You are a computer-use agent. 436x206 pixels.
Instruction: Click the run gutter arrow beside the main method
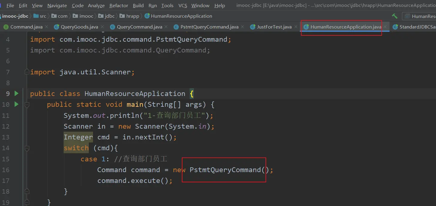coord(17,104)
